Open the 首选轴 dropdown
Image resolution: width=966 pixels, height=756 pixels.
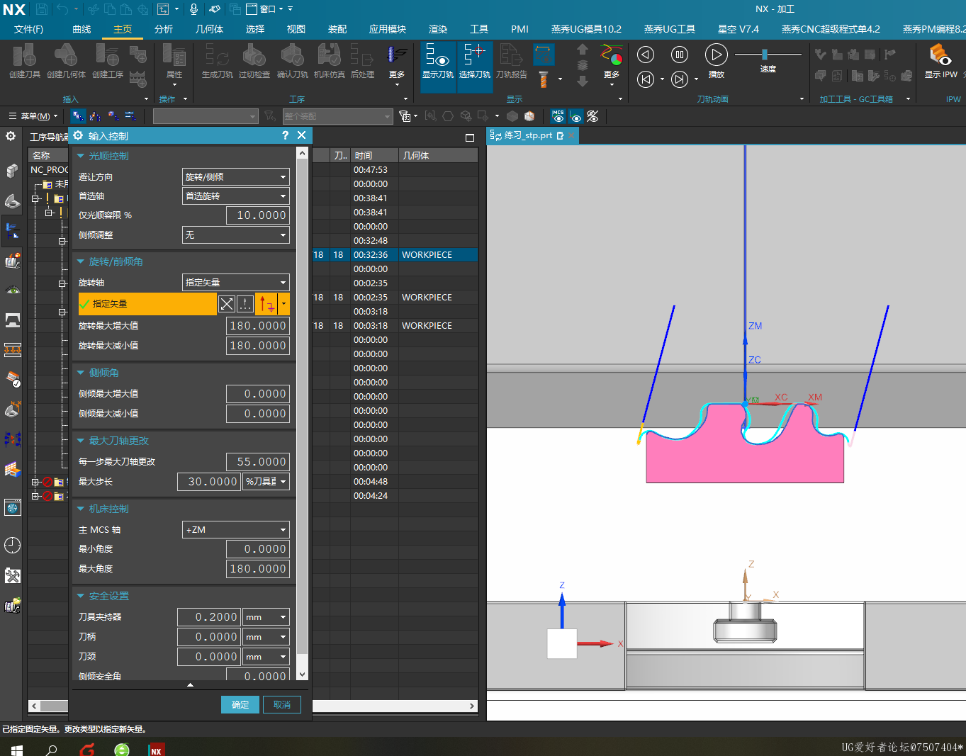click(x=236, y=196)
